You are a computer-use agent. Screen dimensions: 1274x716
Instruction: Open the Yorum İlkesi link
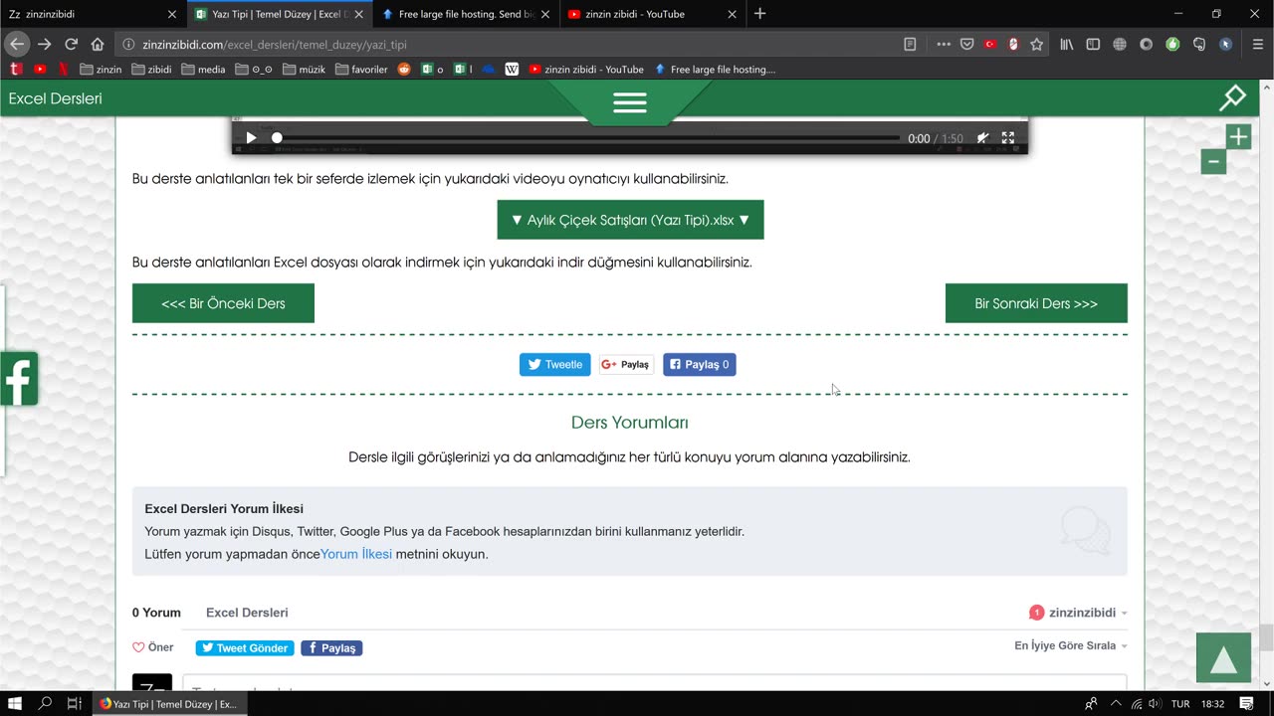(x=356, y=554)
